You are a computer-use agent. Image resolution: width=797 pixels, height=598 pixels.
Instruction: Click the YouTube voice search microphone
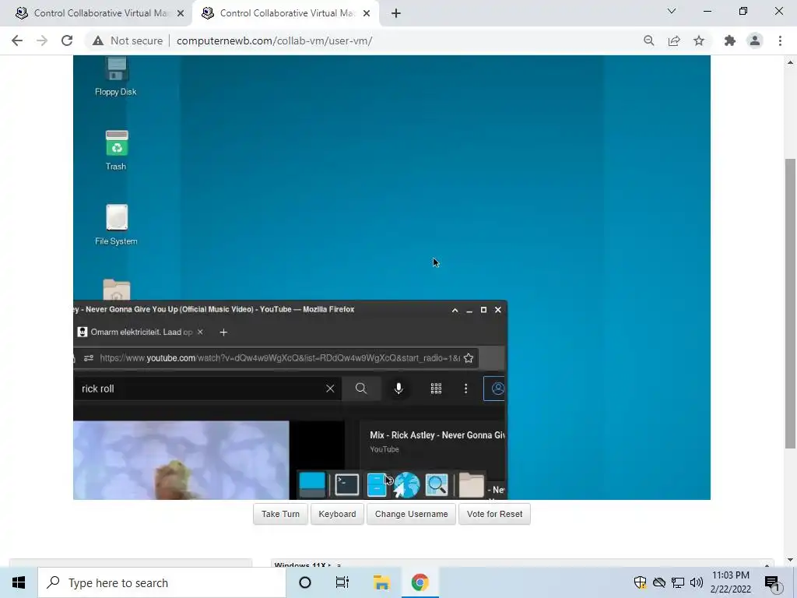[x=398, y=389]
